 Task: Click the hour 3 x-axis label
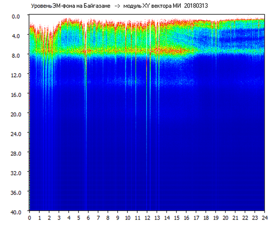[59, 218]
